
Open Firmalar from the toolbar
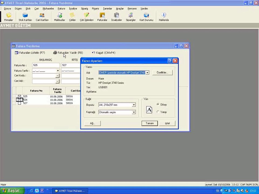pos(8,17)
